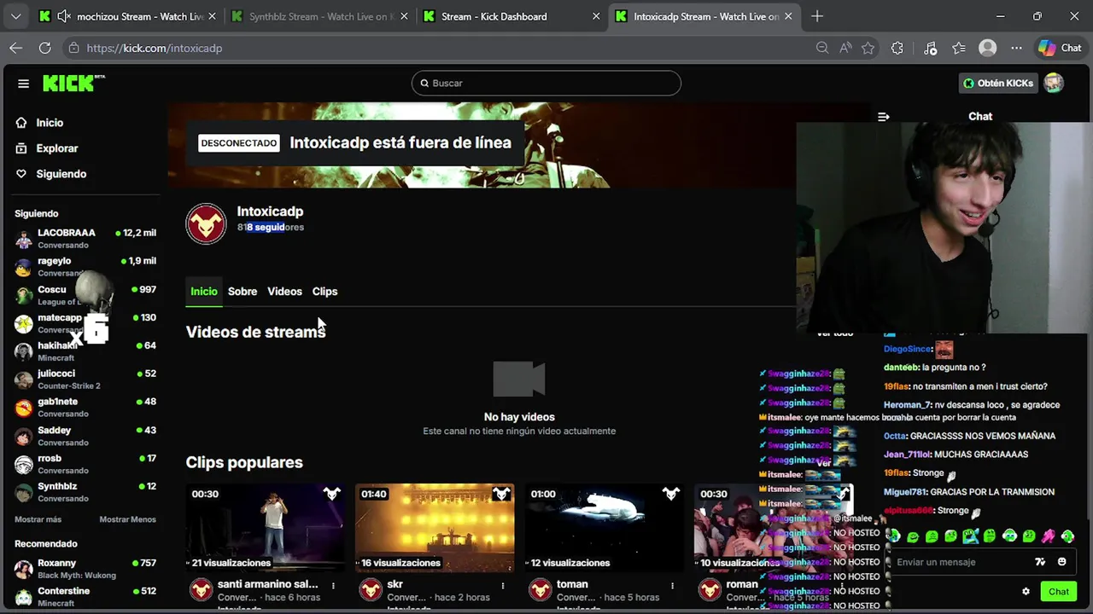
Task: Open the browser profile avatar
Action: tap(988, 49)
